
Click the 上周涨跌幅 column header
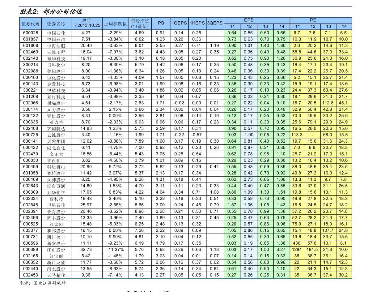115,24
